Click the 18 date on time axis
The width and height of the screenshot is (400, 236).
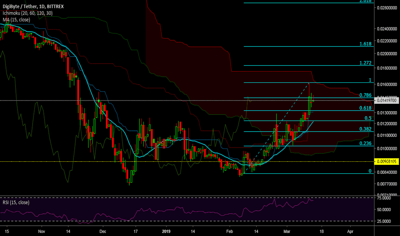(321, 231)
